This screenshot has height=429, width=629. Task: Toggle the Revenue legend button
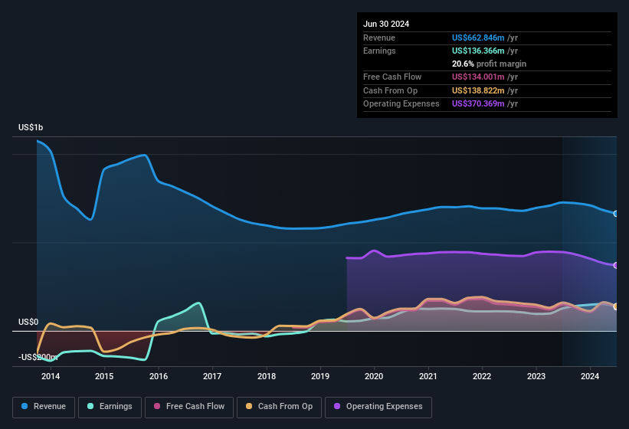point(44,407)
